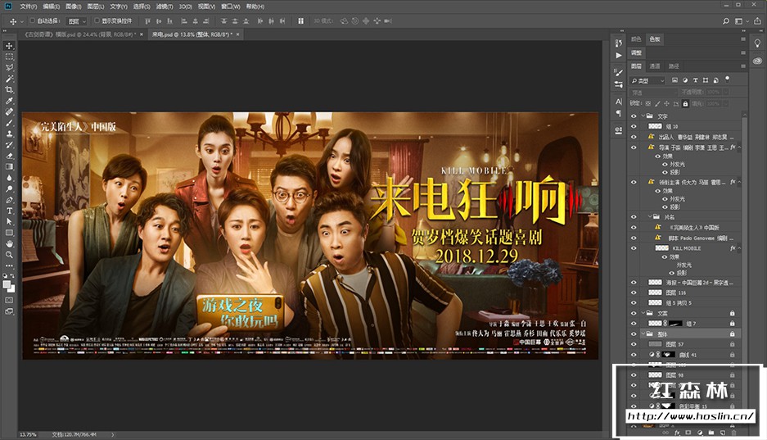Open the 滤镜(T) menu

[x=165, y=7]
